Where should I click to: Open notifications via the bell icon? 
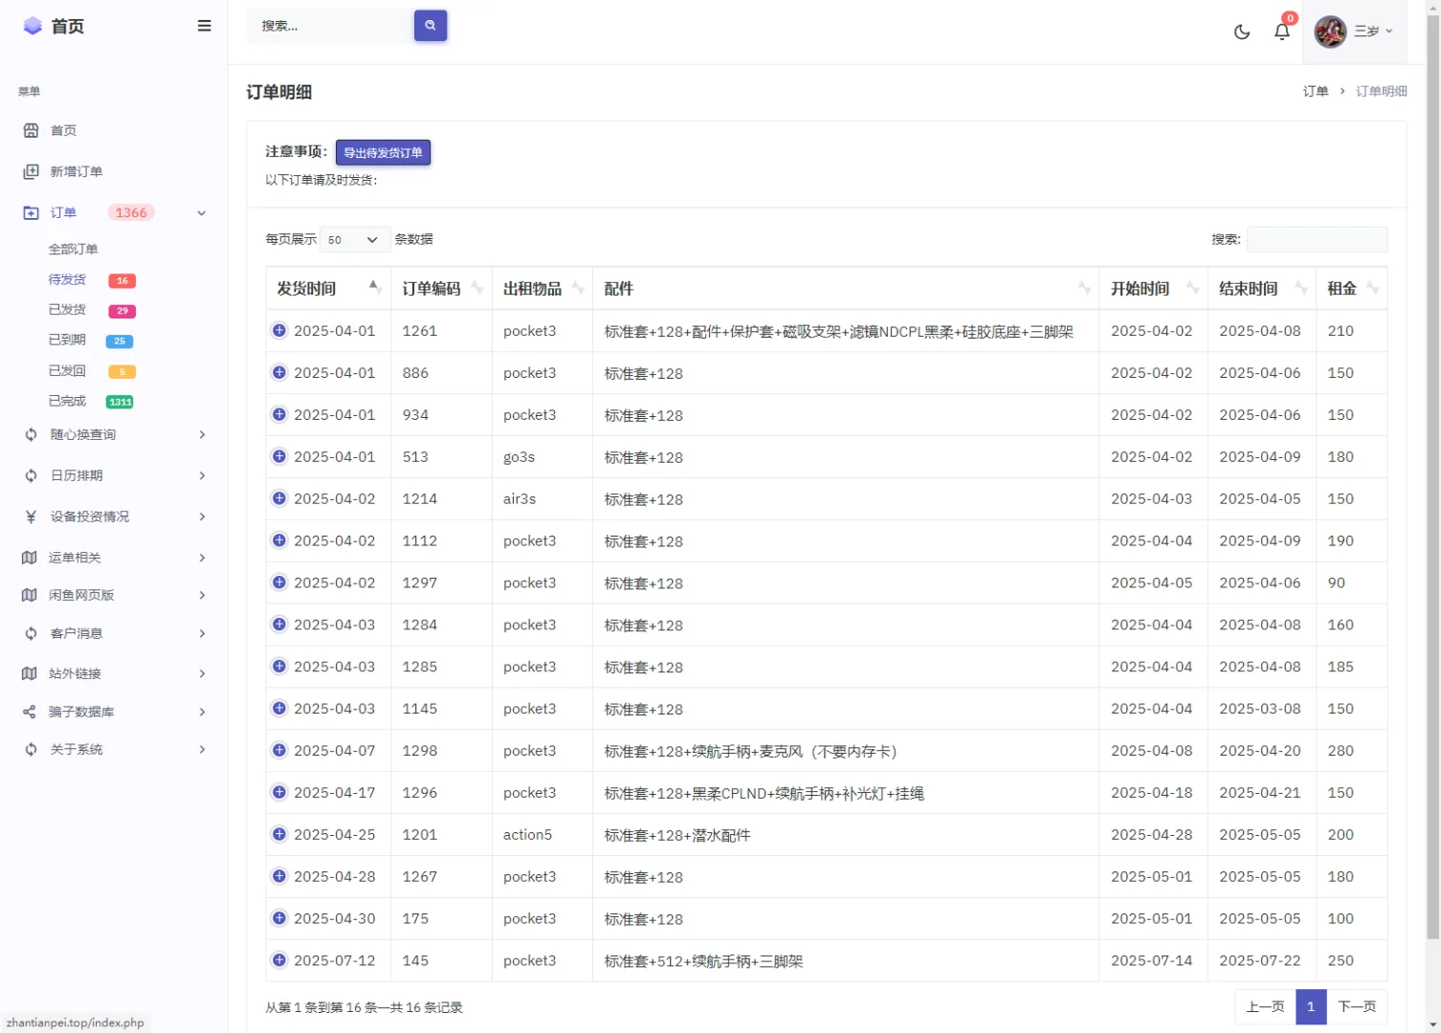point(1282,31)
